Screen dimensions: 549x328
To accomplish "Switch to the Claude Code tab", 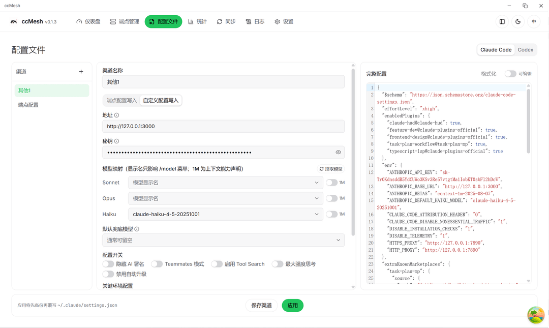I will (496, 50).
